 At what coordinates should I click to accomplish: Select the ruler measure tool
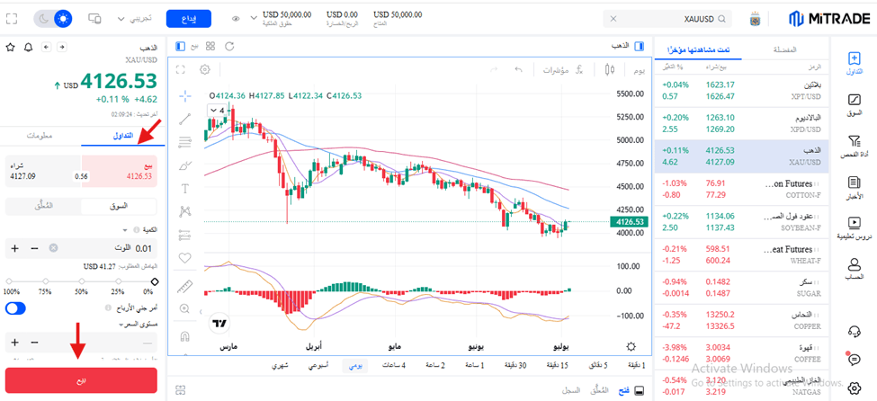(185, 286)
